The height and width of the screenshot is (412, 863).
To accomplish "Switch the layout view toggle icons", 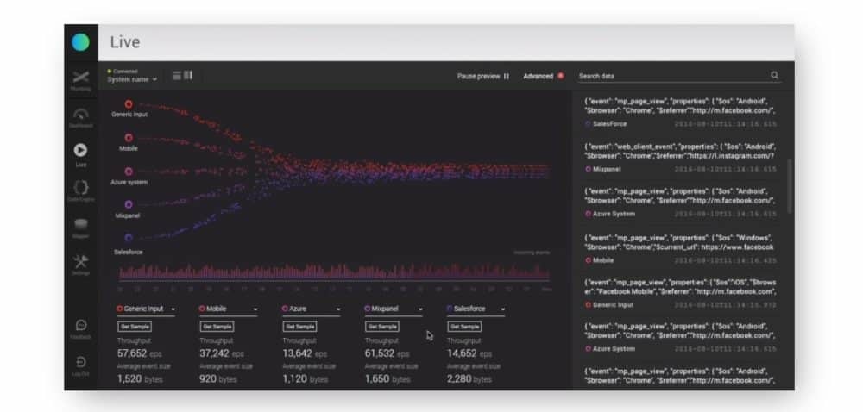I will 182,76.
